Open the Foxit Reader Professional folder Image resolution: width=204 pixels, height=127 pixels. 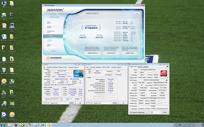click(x=12, y=49)
